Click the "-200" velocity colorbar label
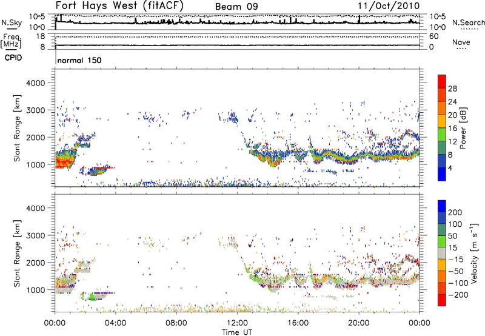Screen dimensions: 485x336 coord(458,295)
